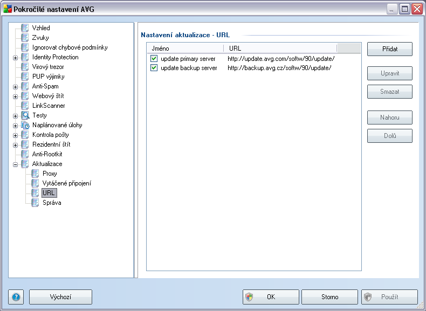Click the PUP výjimky page icon
The image size is (426, 311).
[x=25, y=77]
